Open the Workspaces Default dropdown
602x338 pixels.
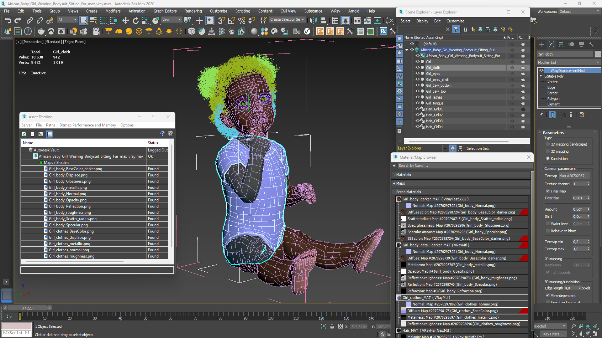click(x=579, y=12)
